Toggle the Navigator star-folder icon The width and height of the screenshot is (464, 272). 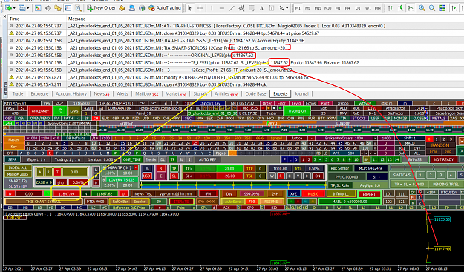[58, 8]
